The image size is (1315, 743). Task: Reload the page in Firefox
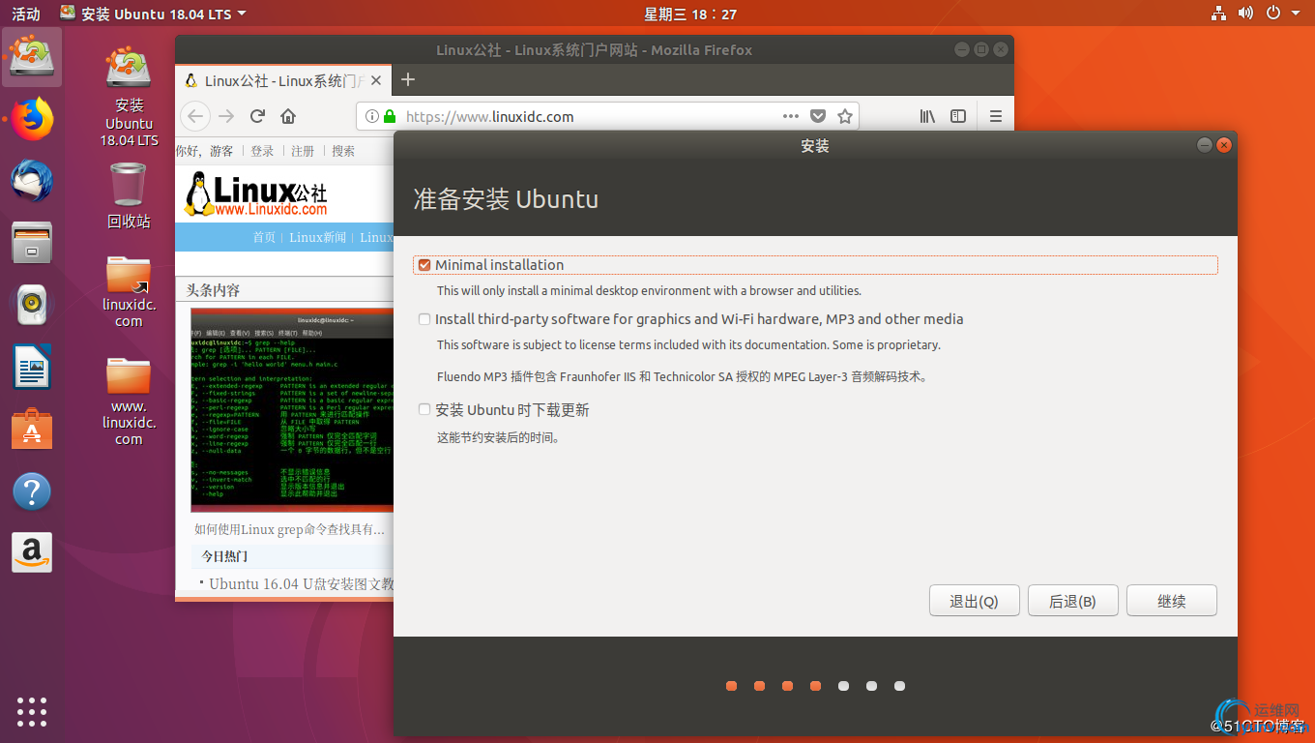(257, 116)
